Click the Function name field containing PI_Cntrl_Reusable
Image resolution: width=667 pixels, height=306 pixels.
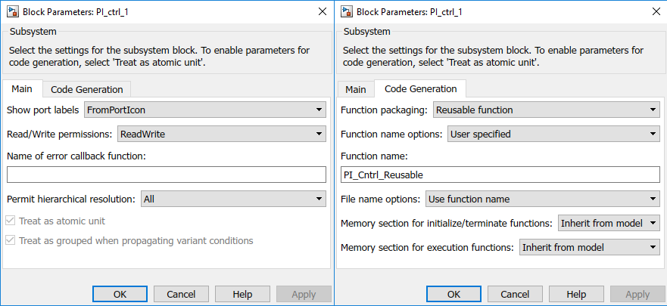[500, 175]
